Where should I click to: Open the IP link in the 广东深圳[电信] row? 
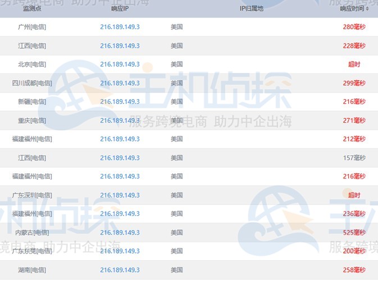(x=120, y=195)
